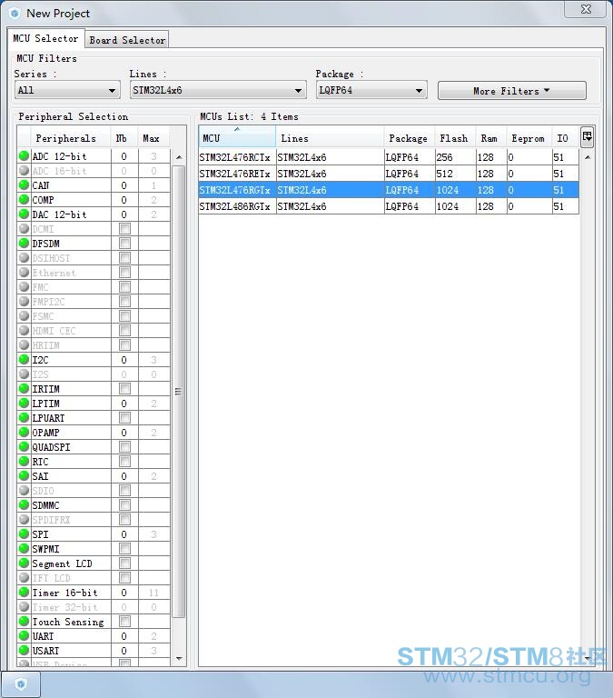The image size is (613, 698).
Task: Open the Series dropdown
Action: coord(67,90)
